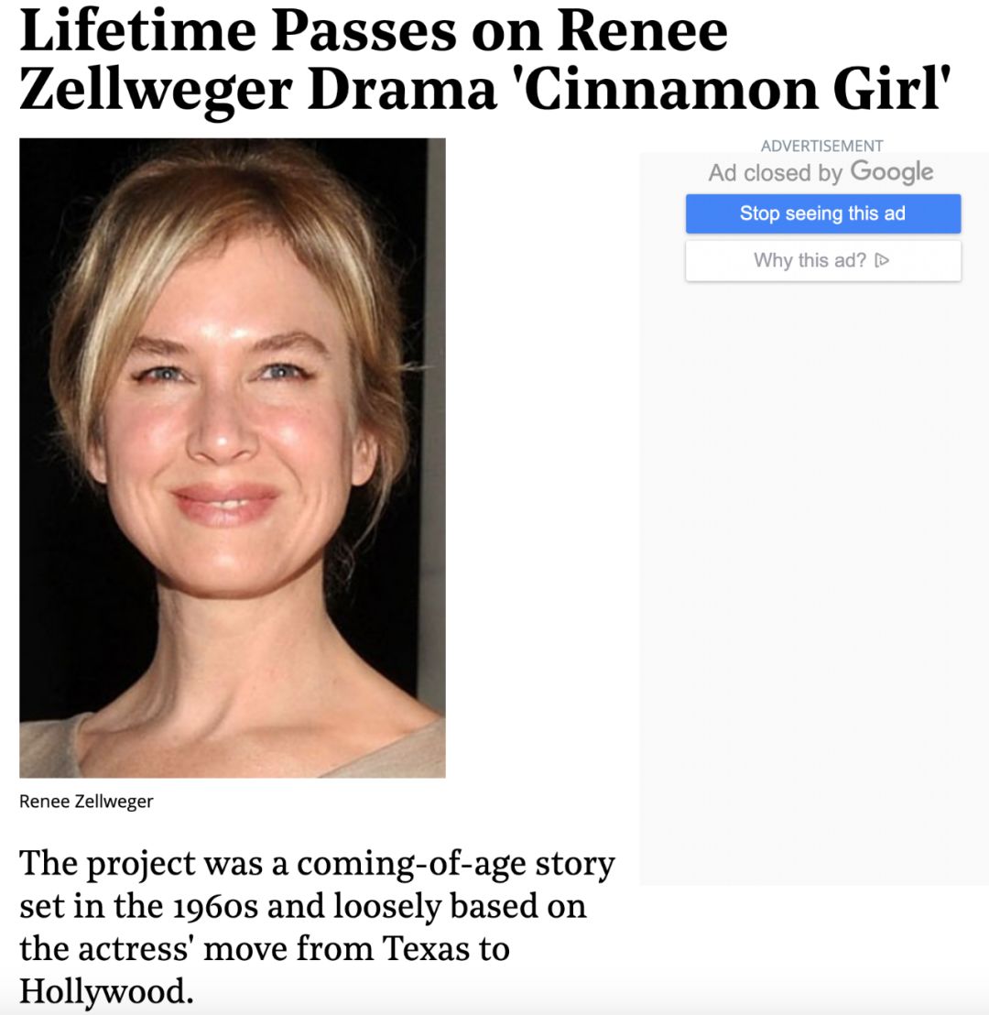Click the word Renee in the headline
Image resolution: width=989 pixels, height=1015 pixels.
(x=641, y=30)
